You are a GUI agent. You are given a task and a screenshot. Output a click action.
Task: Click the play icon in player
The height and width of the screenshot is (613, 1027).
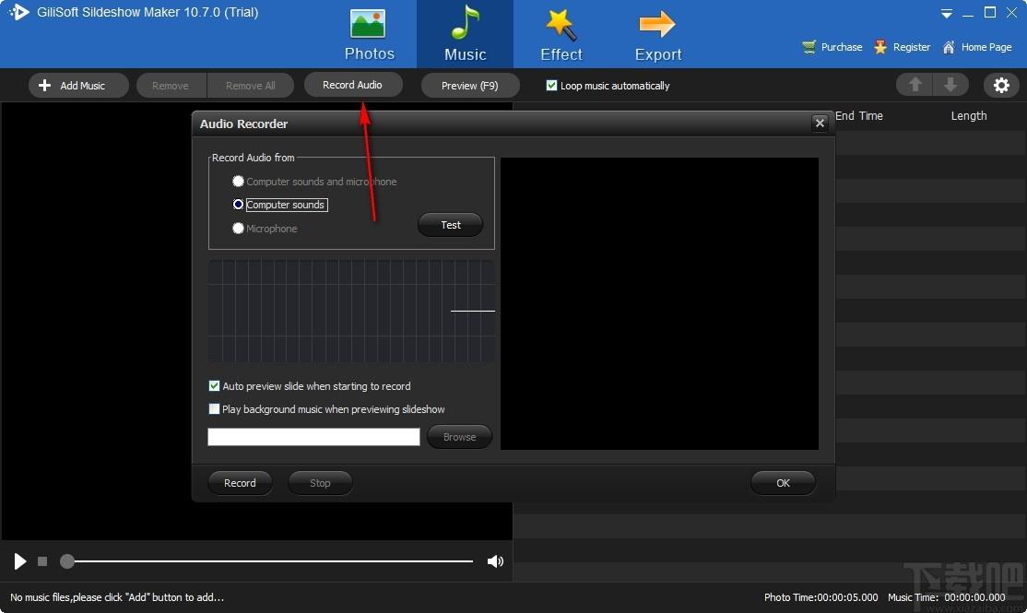point(19,561)
